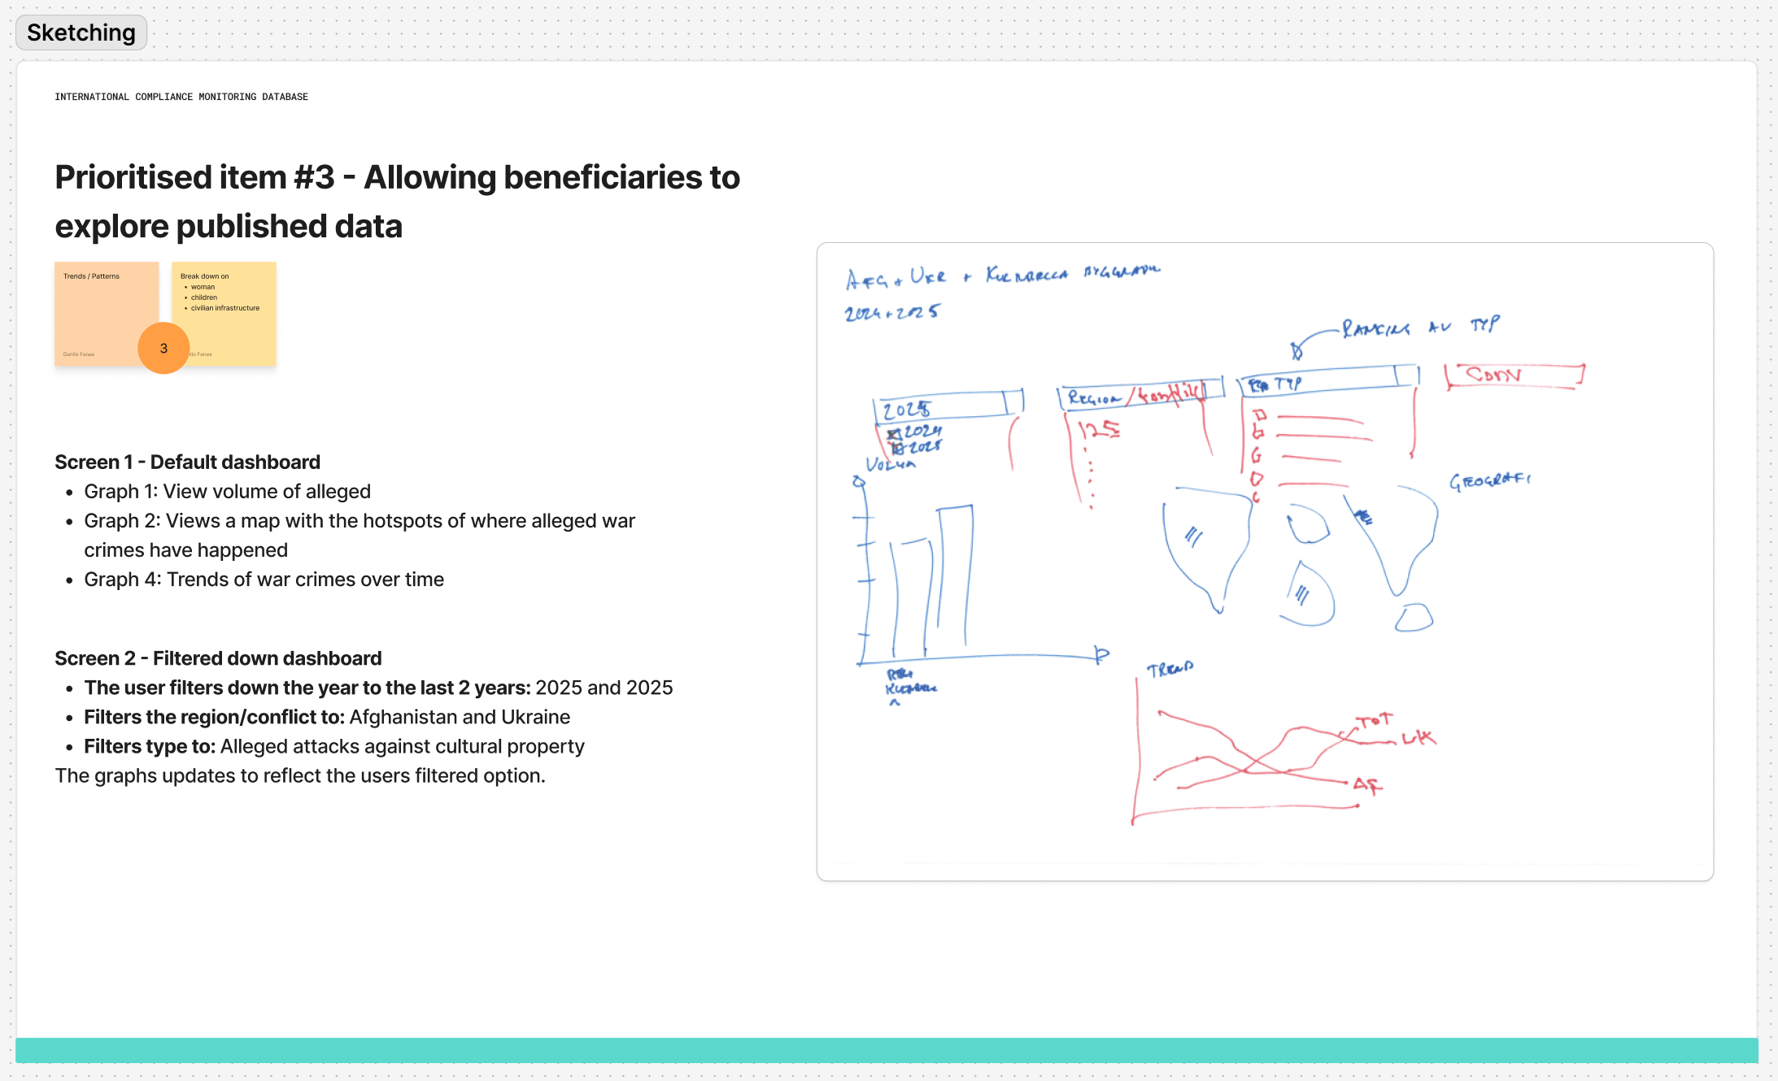Click the orange numbered badge 3

tap(163, 348)
